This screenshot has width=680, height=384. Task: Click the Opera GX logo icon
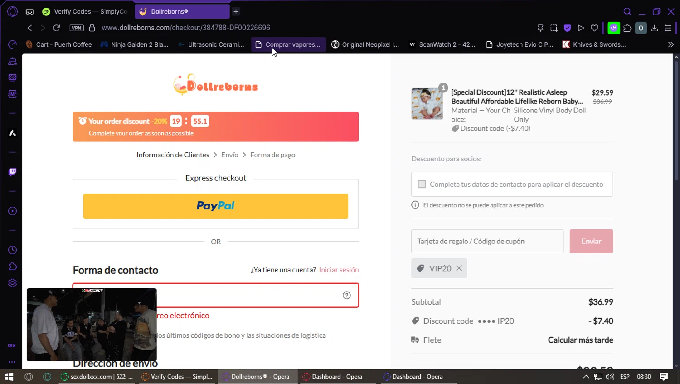pyautogui.click(x=12, y=11)
